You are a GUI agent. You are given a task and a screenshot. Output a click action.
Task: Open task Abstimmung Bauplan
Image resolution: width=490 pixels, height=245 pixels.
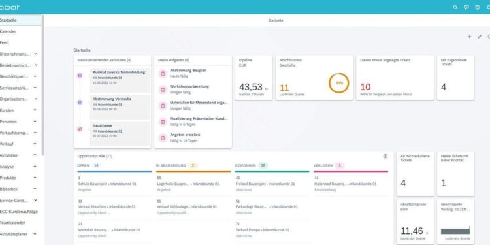tap(193, 73)
